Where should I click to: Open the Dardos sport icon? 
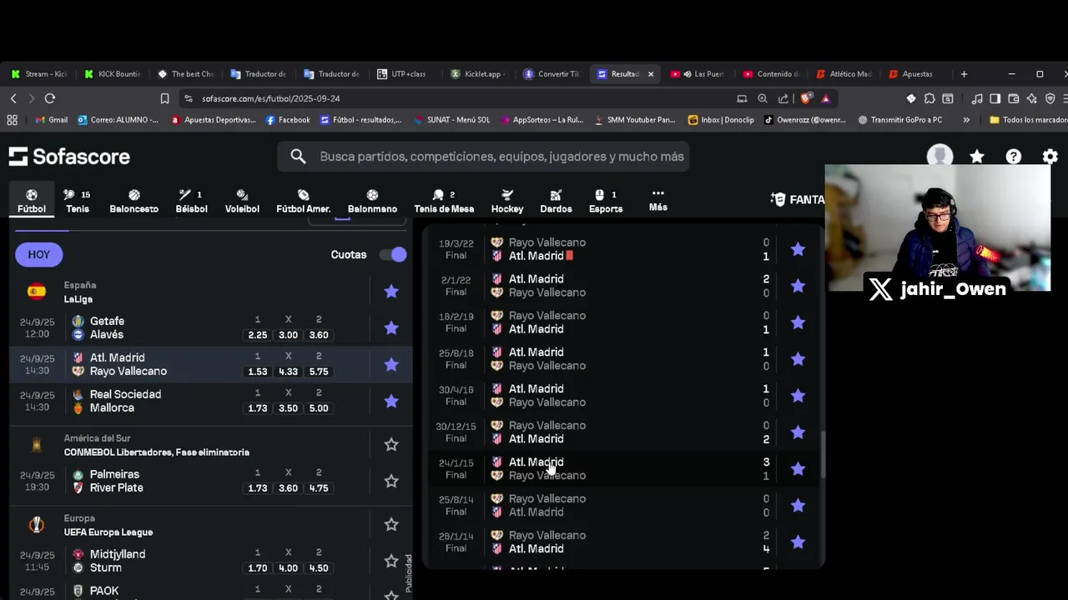556,201
